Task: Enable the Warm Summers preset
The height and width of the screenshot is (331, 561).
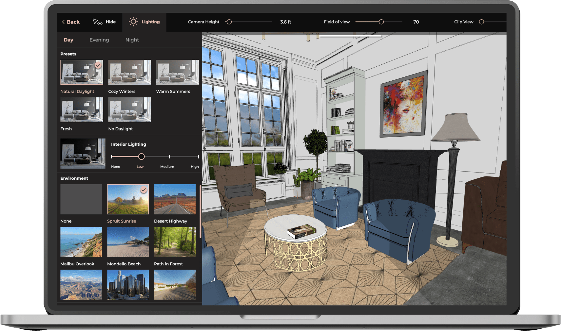Action: point(177,72)
